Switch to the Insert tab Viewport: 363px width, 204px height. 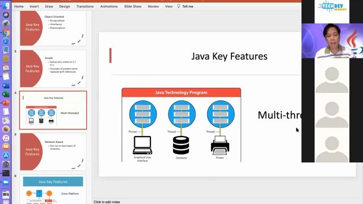click(34, 6)
